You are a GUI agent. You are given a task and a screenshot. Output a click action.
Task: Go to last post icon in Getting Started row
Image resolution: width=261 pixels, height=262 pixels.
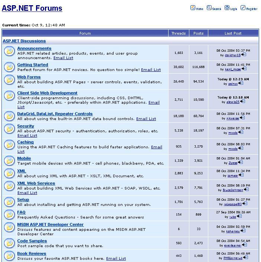[244, 68]
